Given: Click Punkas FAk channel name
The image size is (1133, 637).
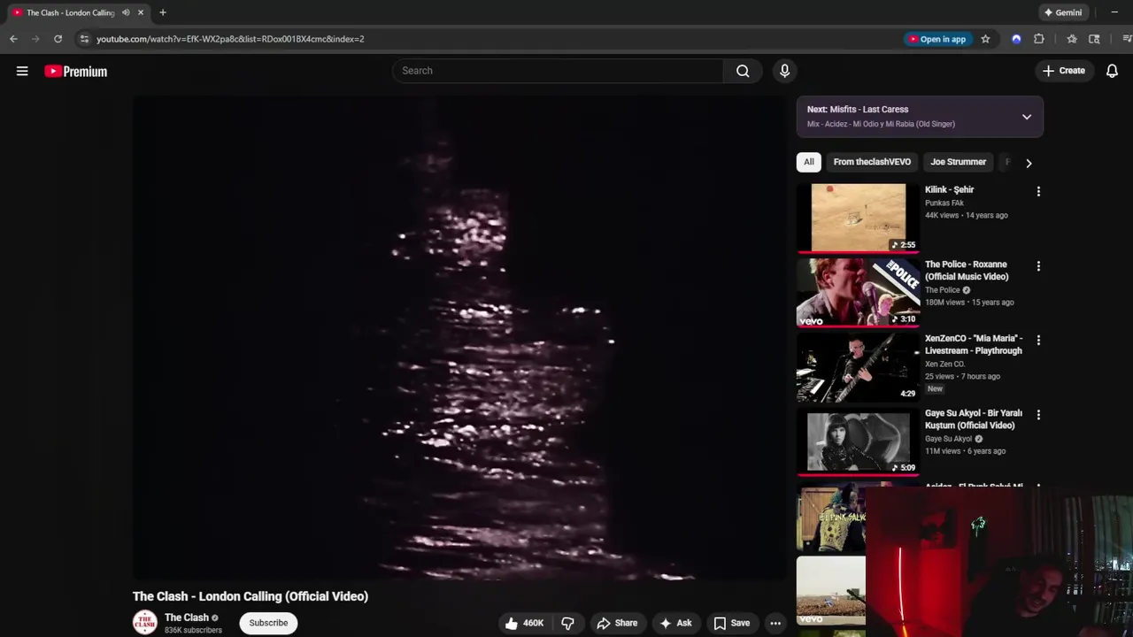Looking at the screenshot, I should [944, 203].
